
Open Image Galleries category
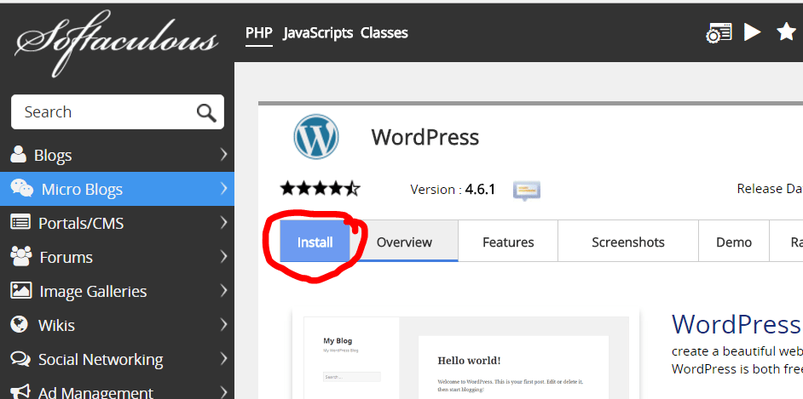(93, 292)
